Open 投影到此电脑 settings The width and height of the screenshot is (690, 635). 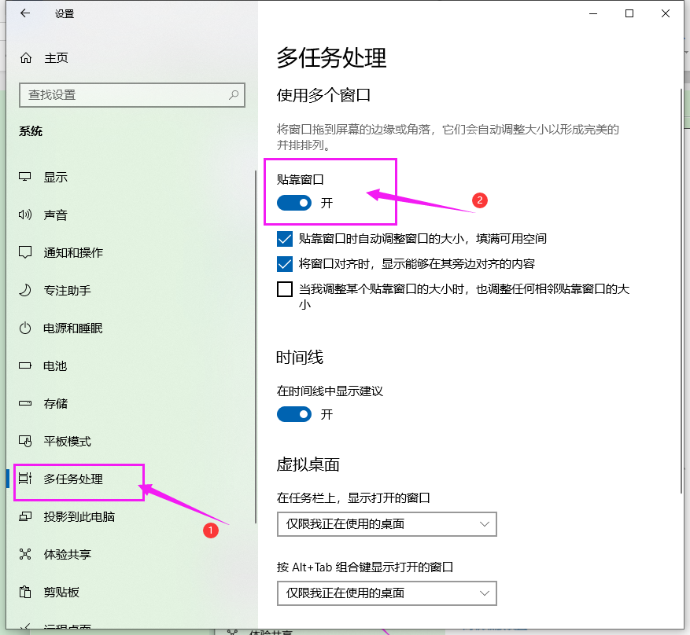pyautogui.click(x=79, y=517)
